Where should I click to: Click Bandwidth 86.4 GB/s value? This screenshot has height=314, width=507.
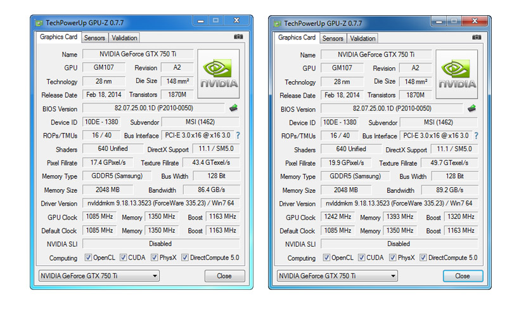(212, 190)
